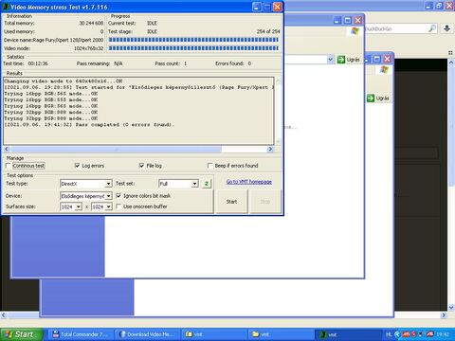Viewport: 455px width, 341px height.
Task: Close the Video Memory stress Test window
Action: [278, 7]
